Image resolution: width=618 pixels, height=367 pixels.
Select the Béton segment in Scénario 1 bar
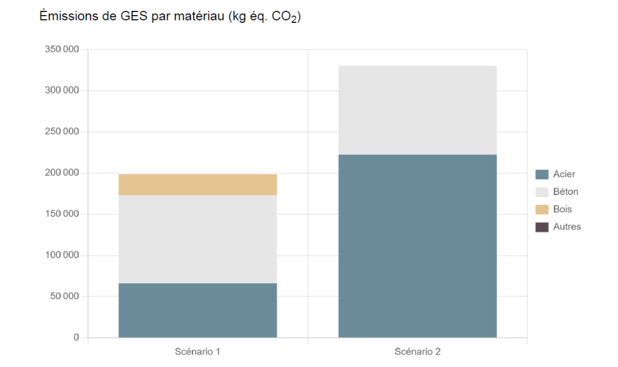point(197,239)
